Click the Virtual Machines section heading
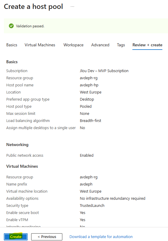Image resolution: width=168 pixels, height=241 pixels. pos(22,166)
